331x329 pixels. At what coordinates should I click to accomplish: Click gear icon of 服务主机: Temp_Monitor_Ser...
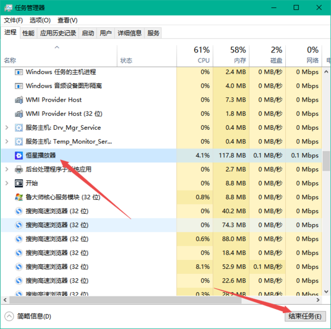(x=19, y=142)
